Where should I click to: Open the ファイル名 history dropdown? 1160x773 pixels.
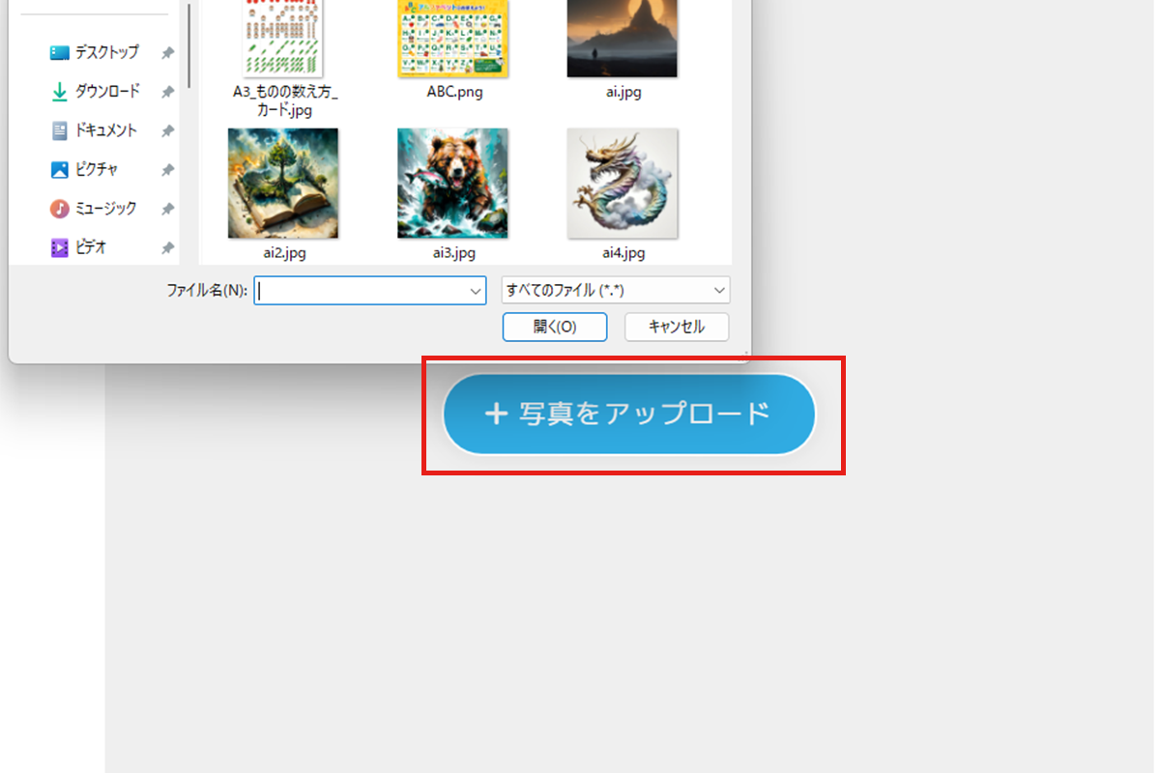pyautogui.click(x=475, y=290)
